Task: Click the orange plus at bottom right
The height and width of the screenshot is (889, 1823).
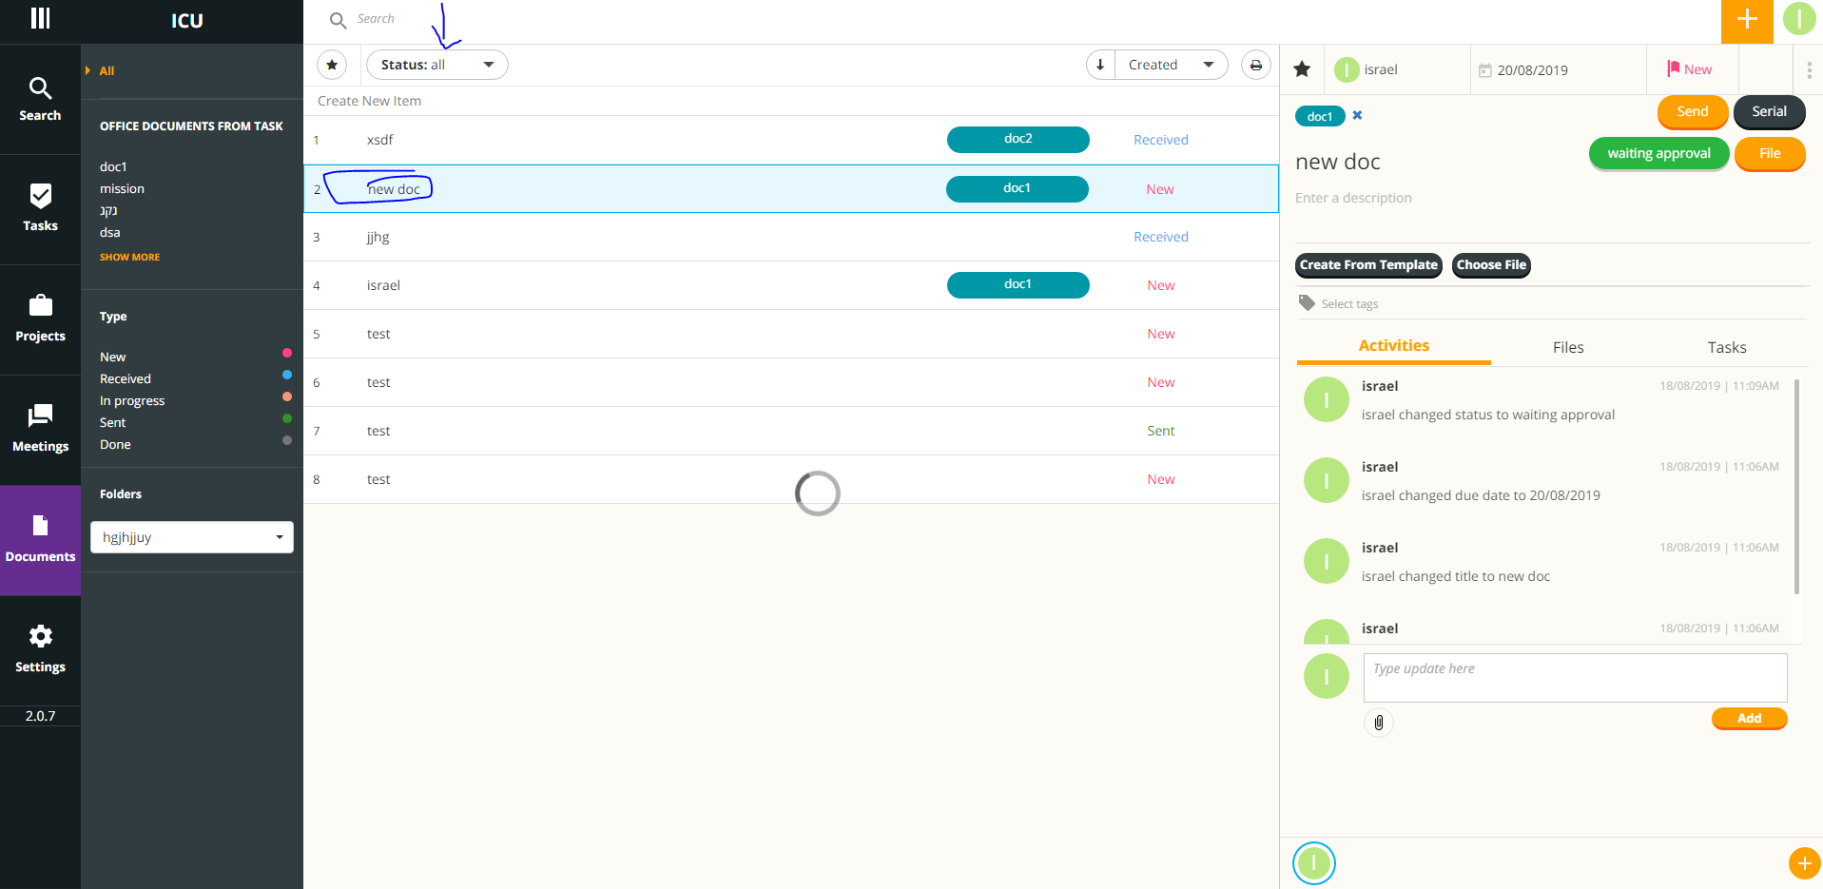Action: click(x=1804, y=863)
